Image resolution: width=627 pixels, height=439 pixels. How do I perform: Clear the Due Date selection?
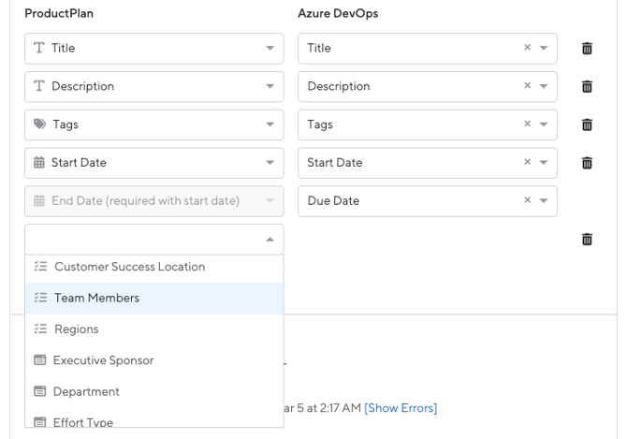[x=527, y=200]
